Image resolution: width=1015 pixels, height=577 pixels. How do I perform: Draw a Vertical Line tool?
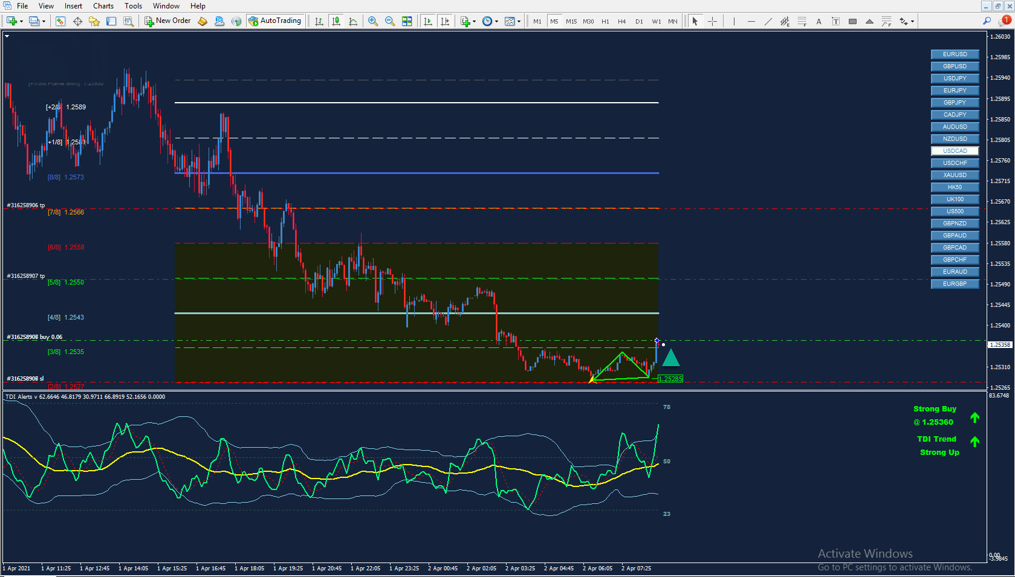tap(734, 21)
